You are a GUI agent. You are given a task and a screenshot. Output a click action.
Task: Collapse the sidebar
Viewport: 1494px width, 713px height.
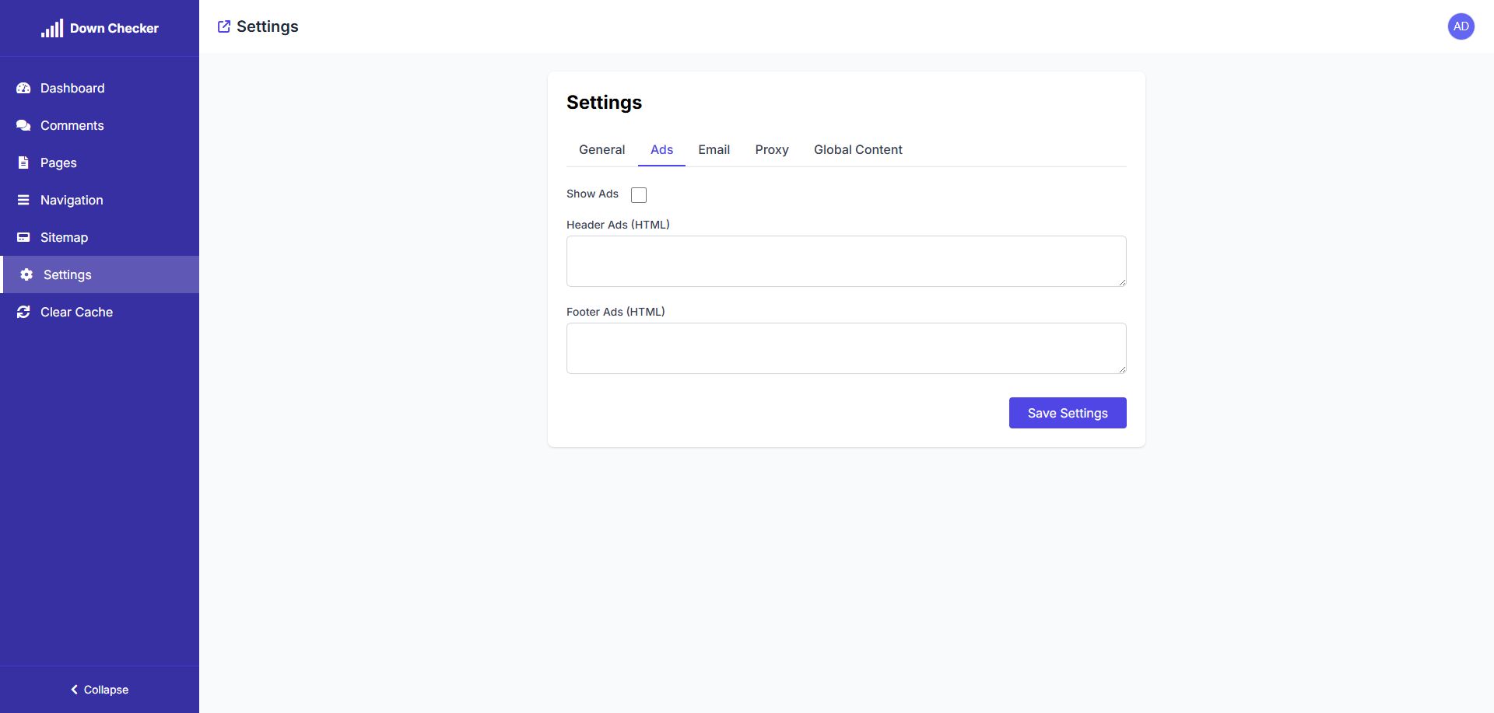click(100, 690)
